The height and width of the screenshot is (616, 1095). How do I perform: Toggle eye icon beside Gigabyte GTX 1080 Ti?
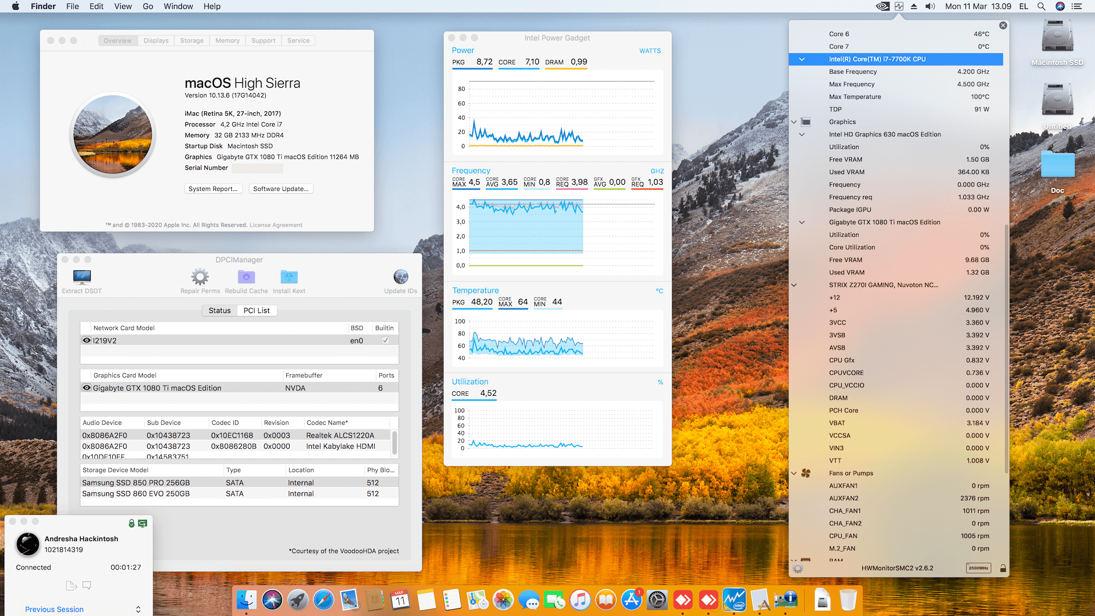(x=87, y=388)
